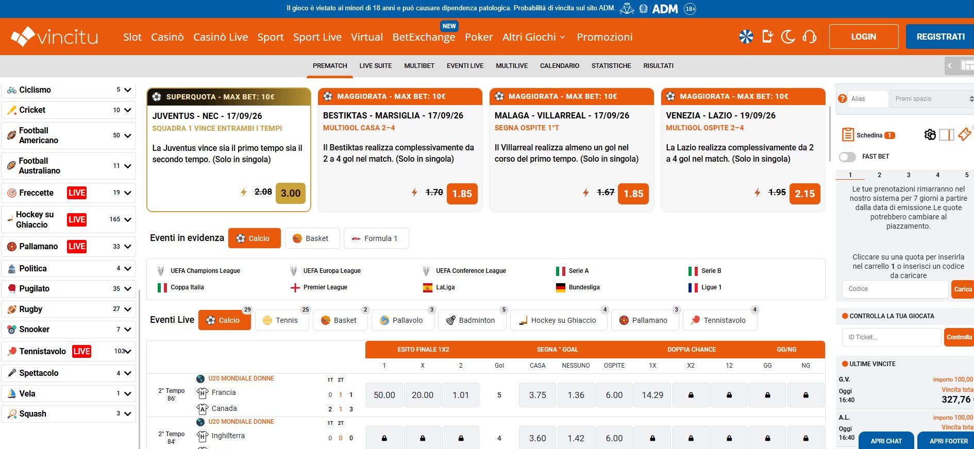974x449 pixels.
Task: Open the Altri Giochi dropdown menu
Action: tap(534, 37)
